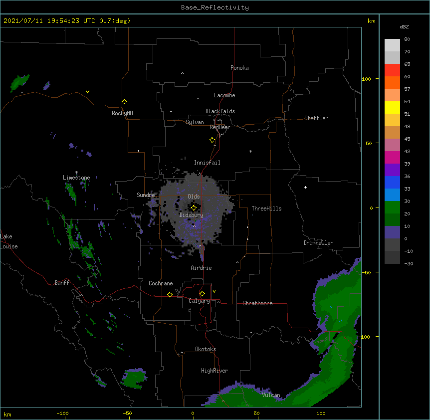Click the Base_Reflectivity title
This screenshot has width=430, height=420.
coord(215,7)
